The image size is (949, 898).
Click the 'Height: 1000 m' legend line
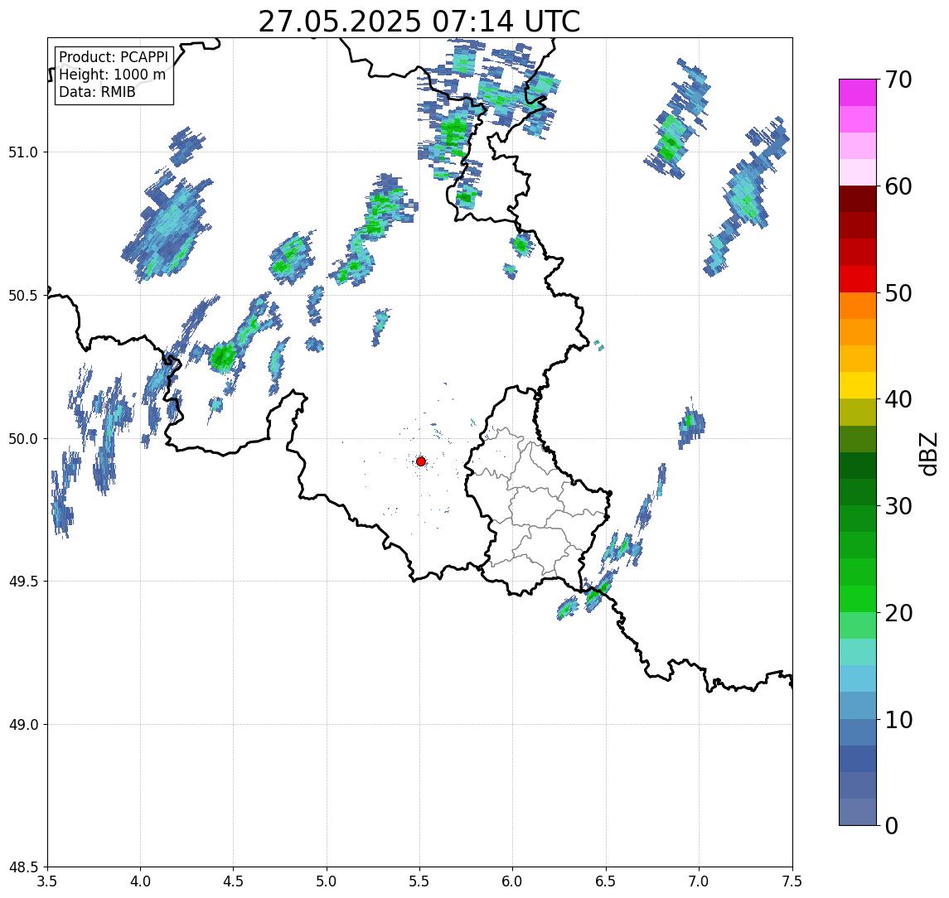pyautogui.click(x=113, y=75)
